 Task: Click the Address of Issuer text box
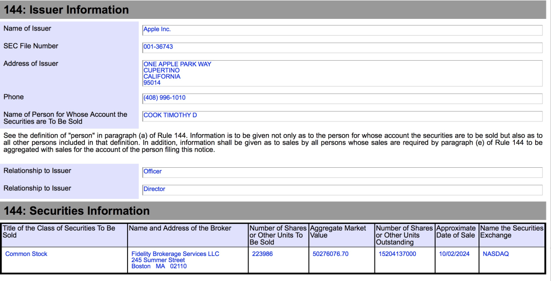coord(342,73)
